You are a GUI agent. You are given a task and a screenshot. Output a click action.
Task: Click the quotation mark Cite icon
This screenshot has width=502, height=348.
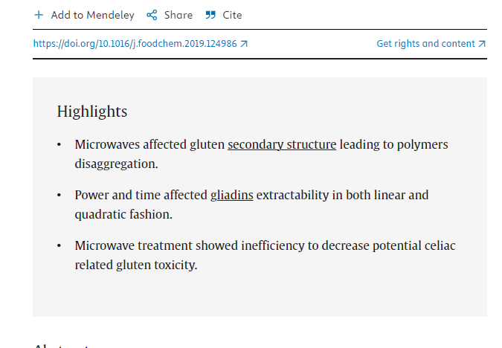pyautogui.click(x=210, y=15)
